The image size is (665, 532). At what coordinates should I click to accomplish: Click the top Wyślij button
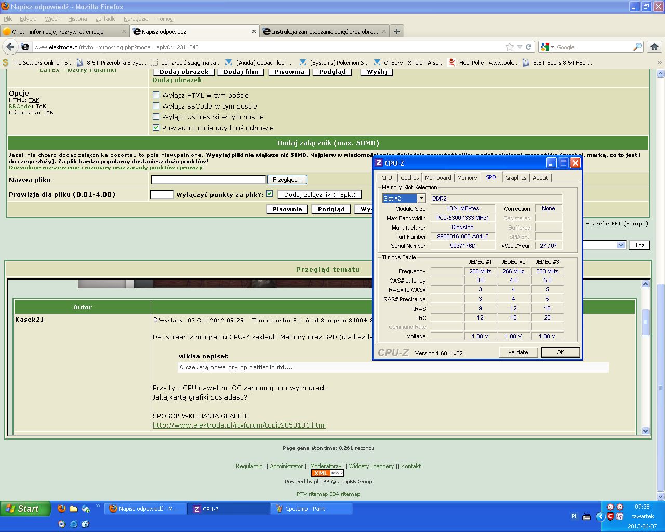pos(377,72)
